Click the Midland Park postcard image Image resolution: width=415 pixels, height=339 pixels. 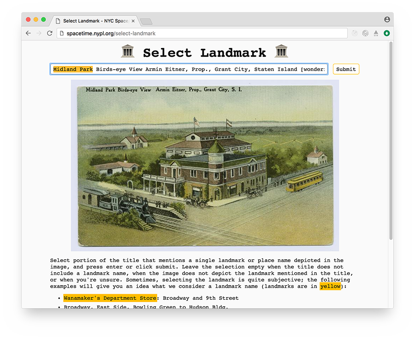tap(205, 166)
